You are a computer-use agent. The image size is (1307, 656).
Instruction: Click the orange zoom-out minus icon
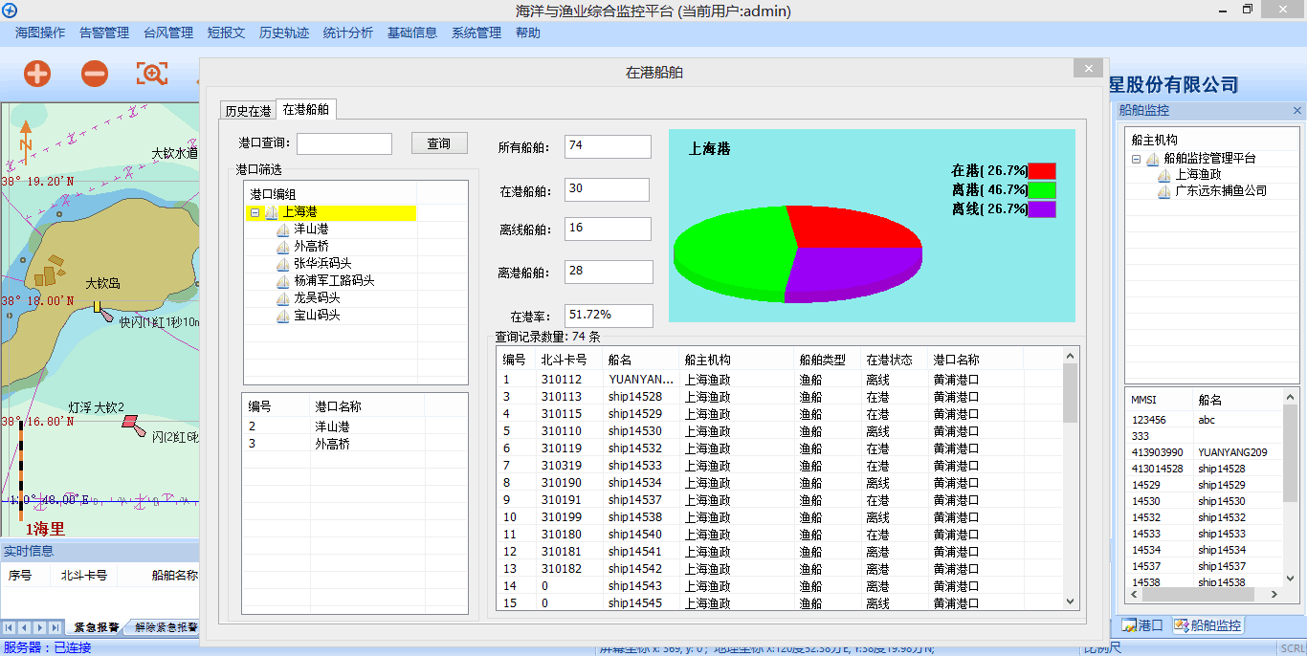pos(95,74)
